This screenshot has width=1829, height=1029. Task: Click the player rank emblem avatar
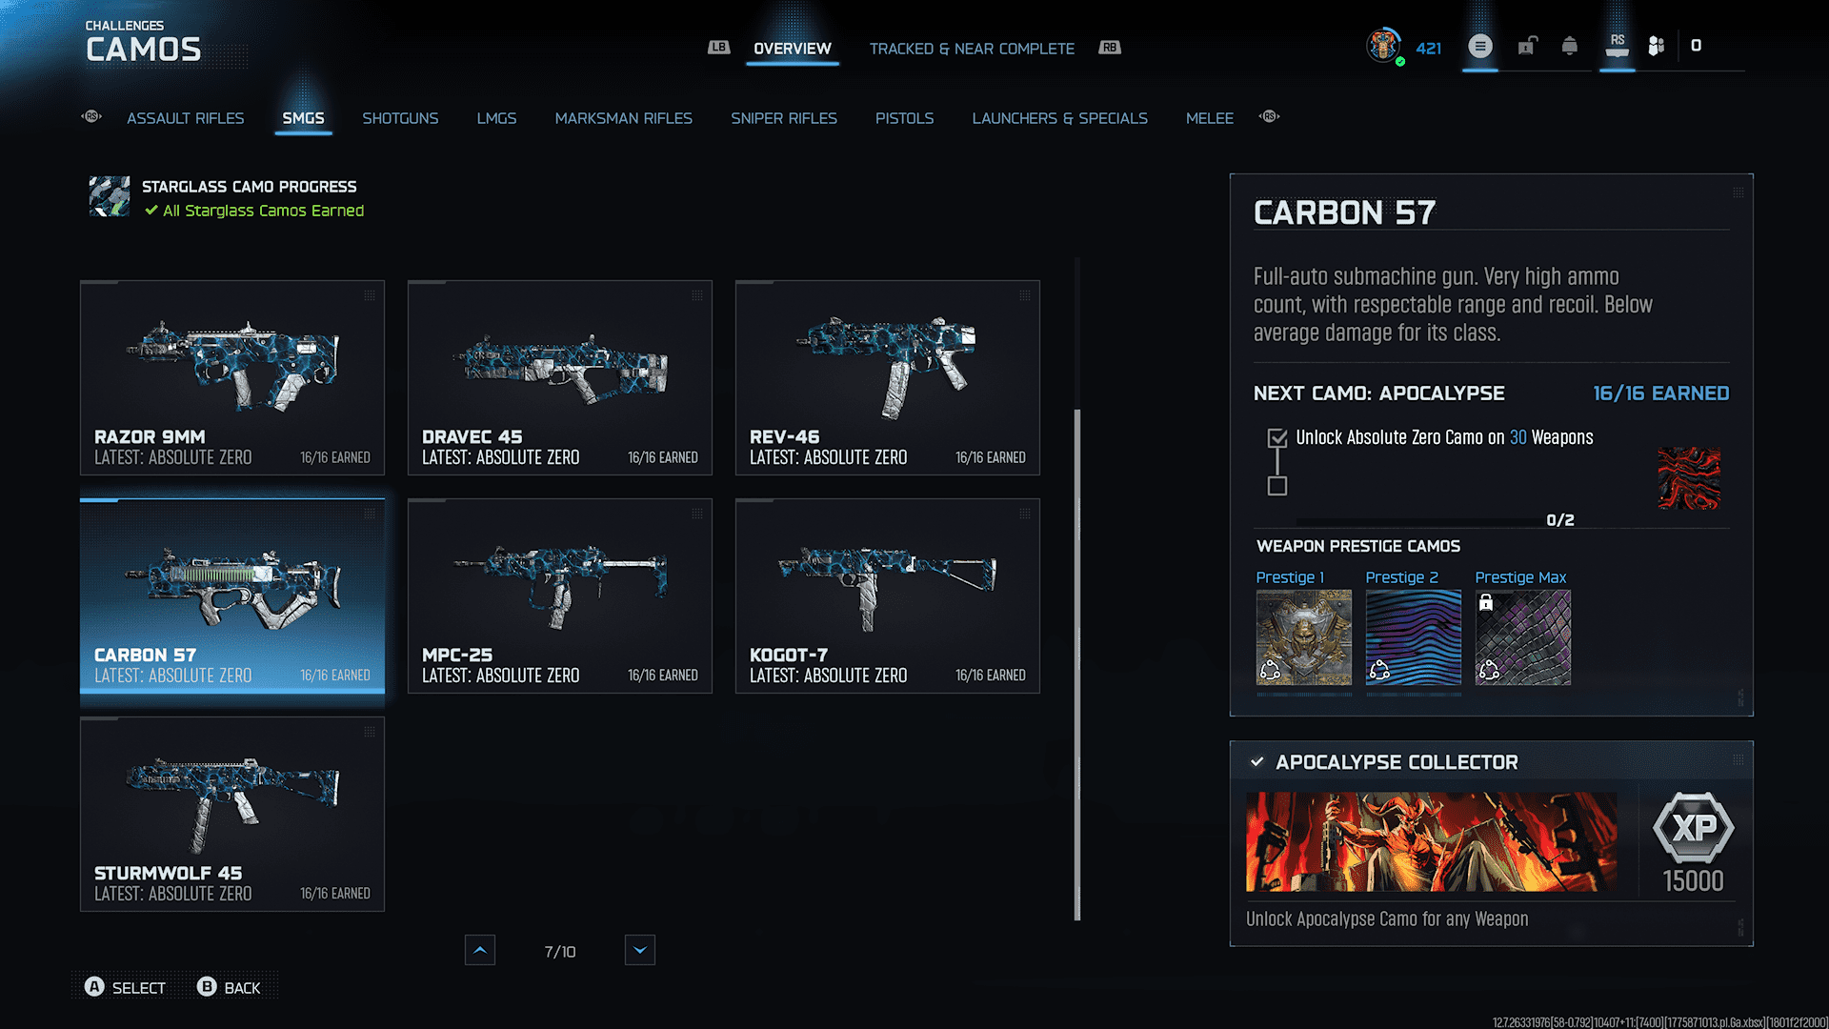(1383, 46)
